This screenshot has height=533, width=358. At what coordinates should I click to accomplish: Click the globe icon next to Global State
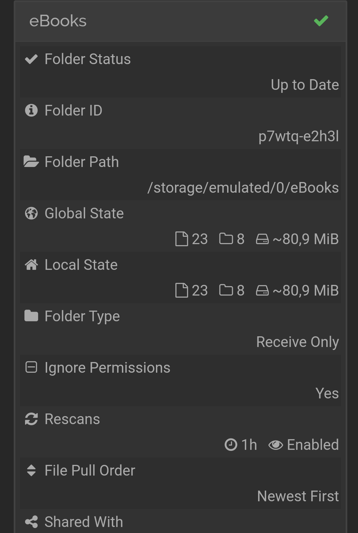(31, 213)
